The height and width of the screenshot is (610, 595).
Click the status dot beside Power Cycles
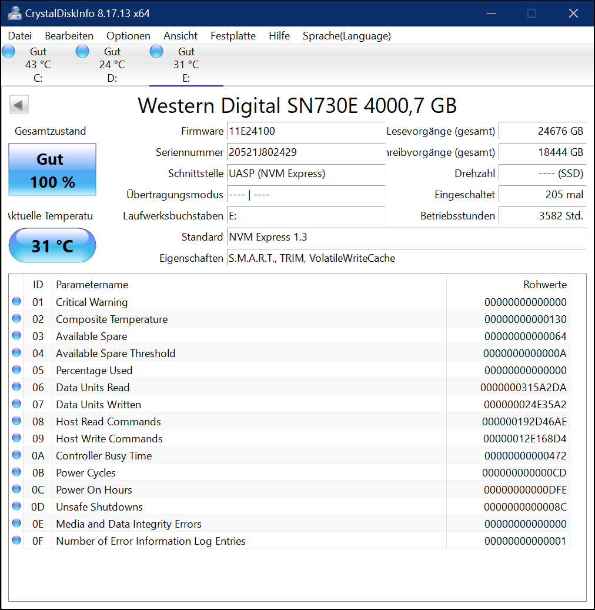pyautogui.click(x=16, y=472)
